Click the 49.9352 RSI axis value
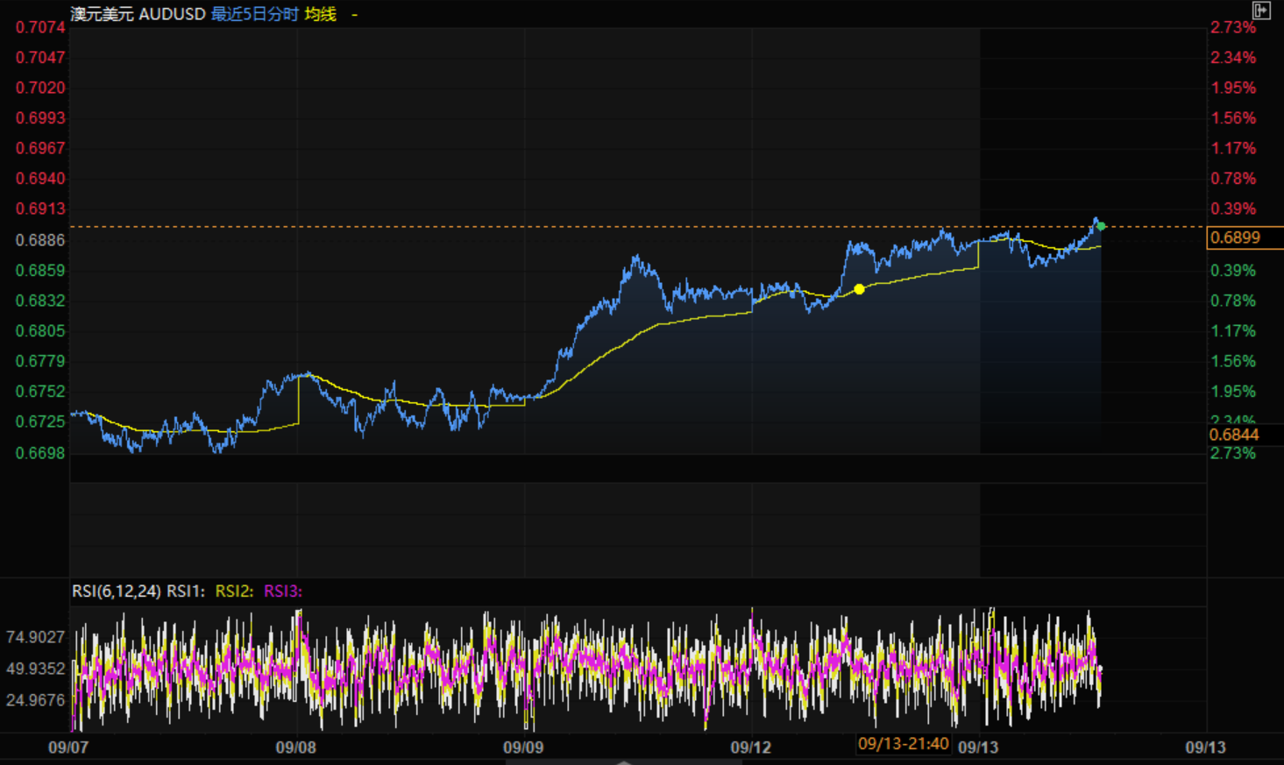The image size is (1284, 765). coord(36,669)
